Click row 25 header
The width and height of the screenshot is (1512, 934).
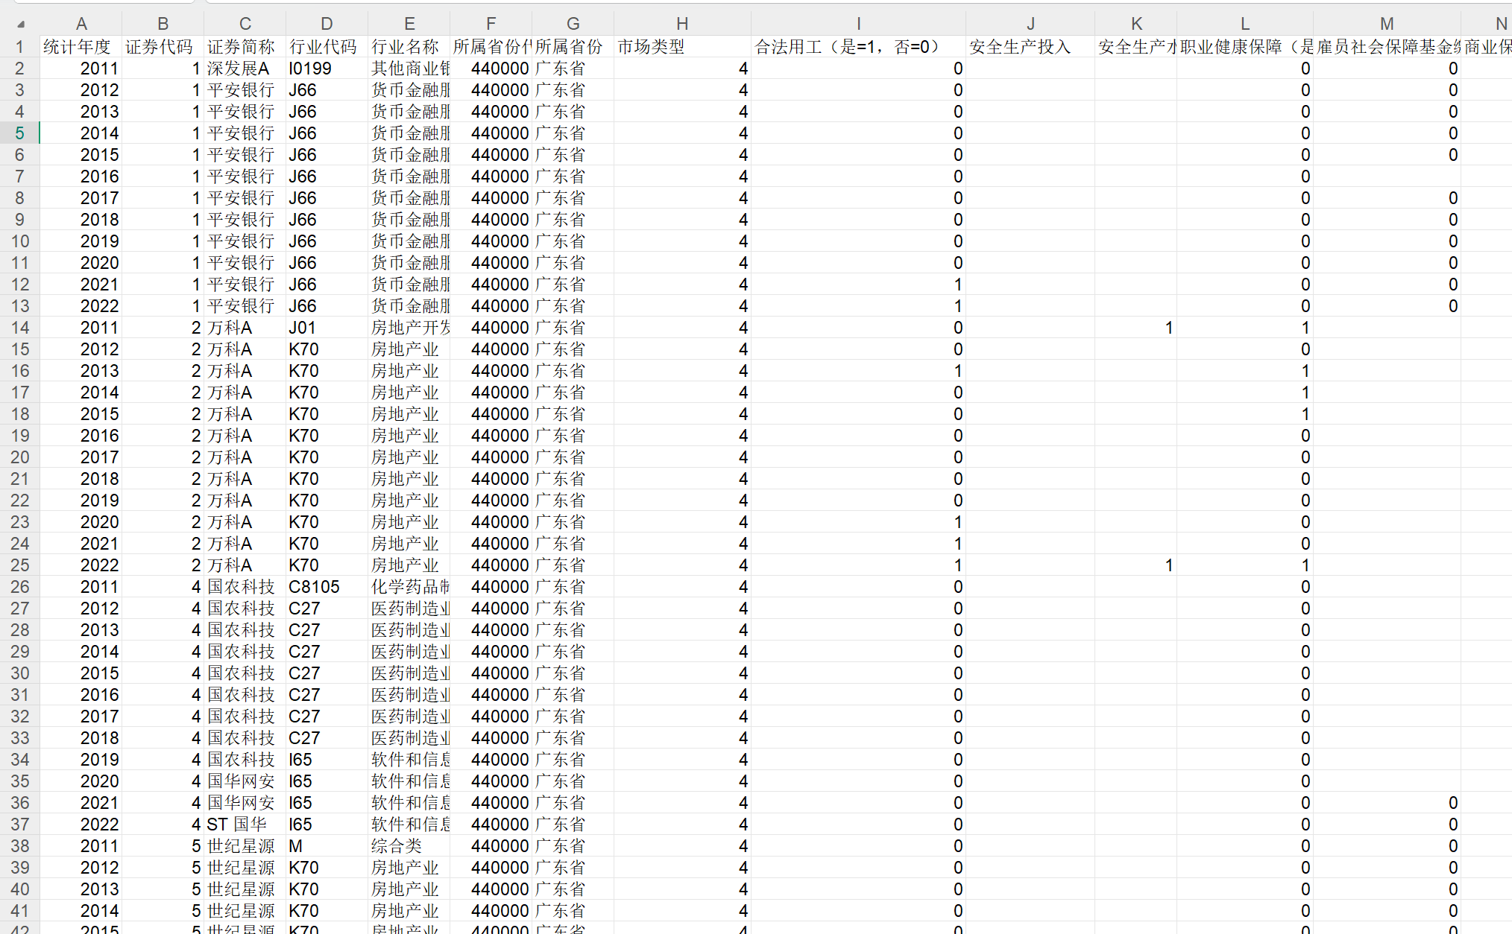[19, 565]
